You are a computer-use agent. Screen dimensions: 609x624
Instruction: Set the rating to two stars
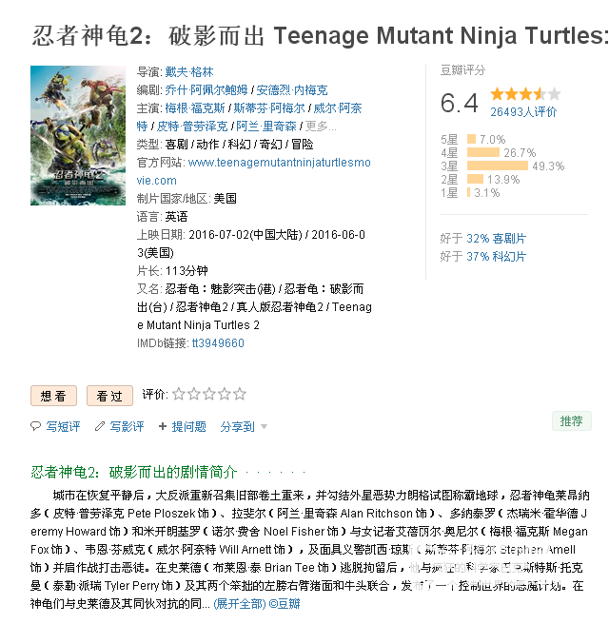(194, 394)
